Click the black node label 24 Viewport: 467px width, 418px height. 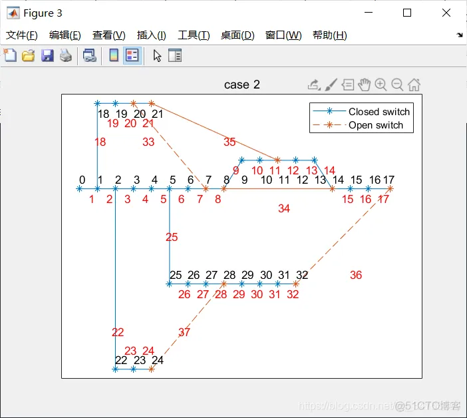point(158,361)
